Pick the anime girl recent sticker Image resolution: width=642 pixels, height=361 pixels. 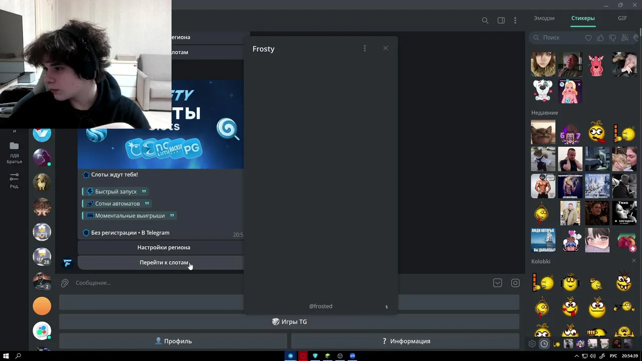click(x=597, y=240)
